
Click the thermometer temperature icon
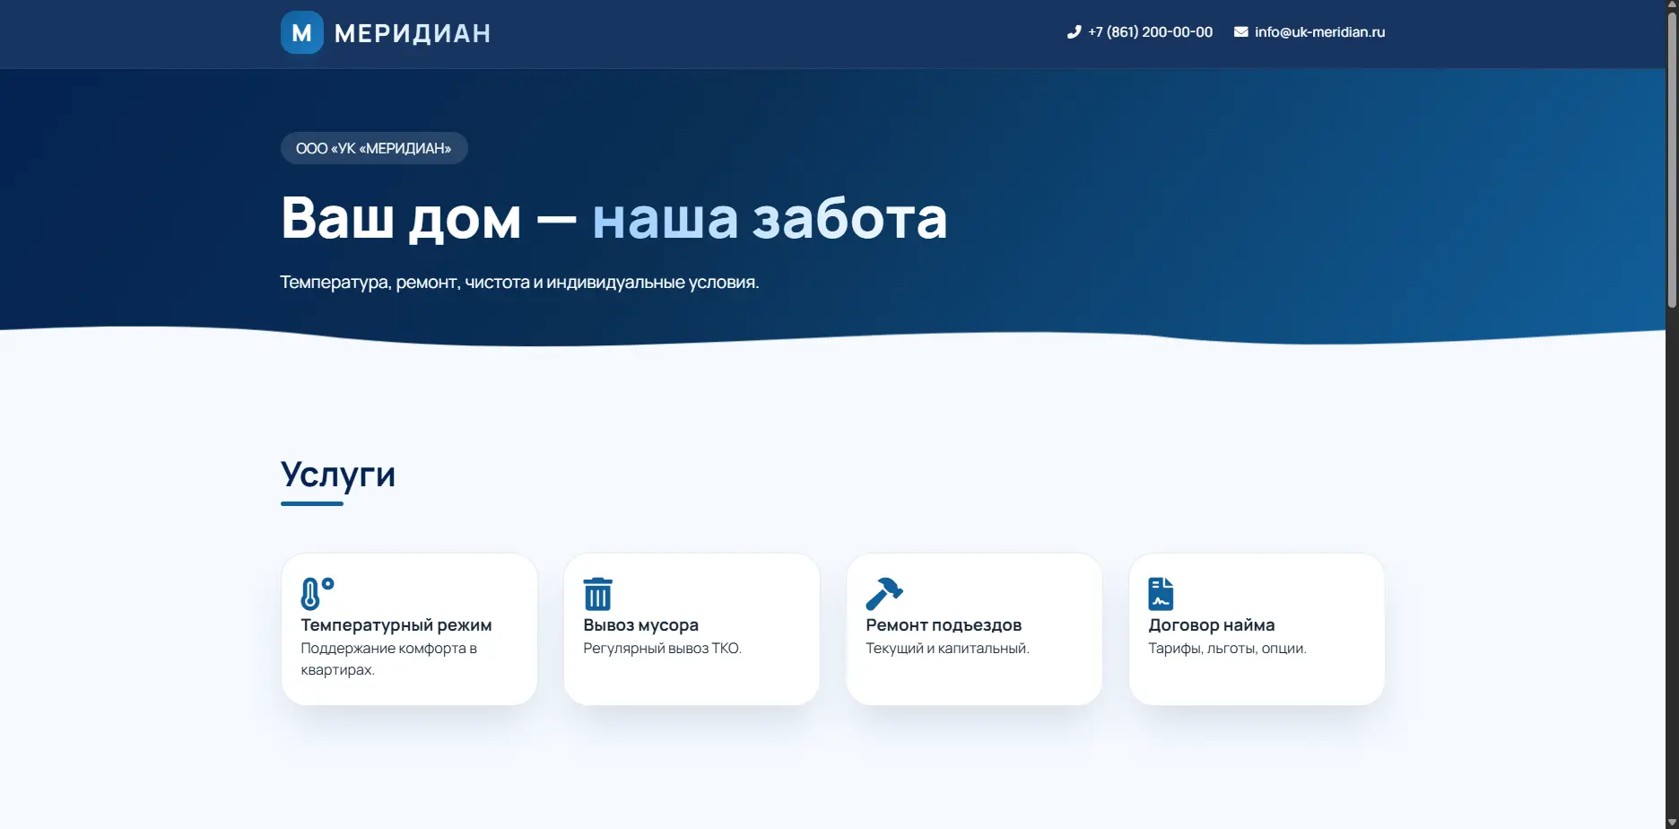[318, 593]
